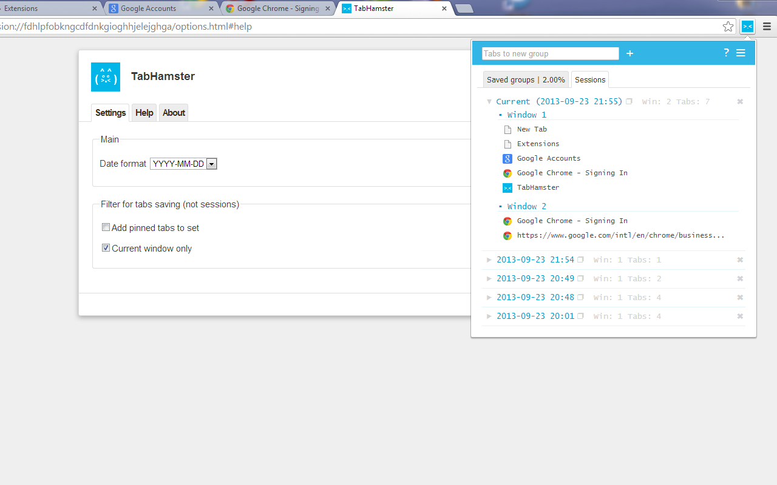Click the TabHamster extension icon in toolbar
The image size is (777, 485).
tap(747, 26)
